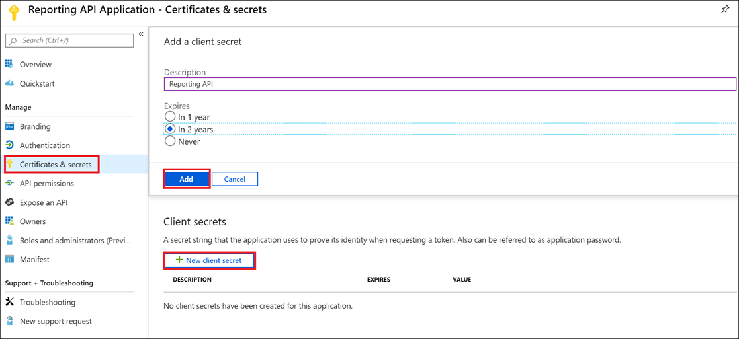
Task: Click the Cancel button
Action: 235,179
